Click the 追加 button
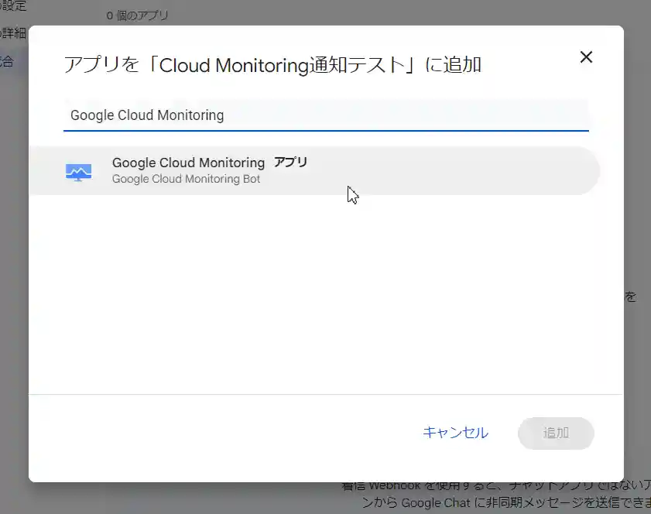 [x=556, y=433]
